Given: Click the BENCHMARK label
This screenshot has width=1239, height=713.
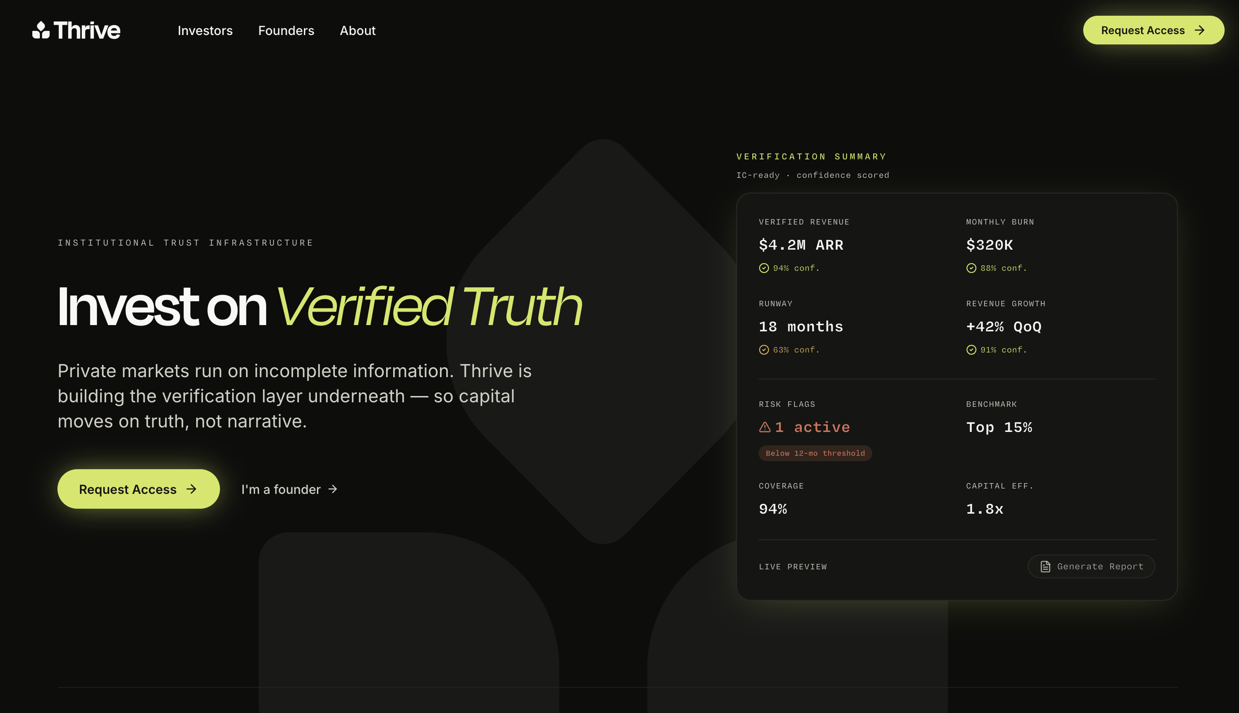Looking at the screenshot, I should tap(991, 404).
